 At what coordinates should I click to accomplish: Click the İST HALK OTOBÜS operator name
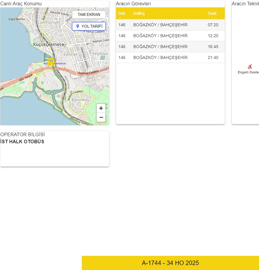22,141
